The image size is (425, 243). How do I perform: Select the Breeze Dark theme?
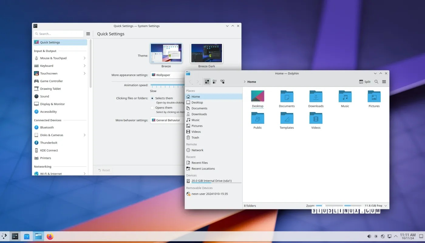click(x=206, y=53)
